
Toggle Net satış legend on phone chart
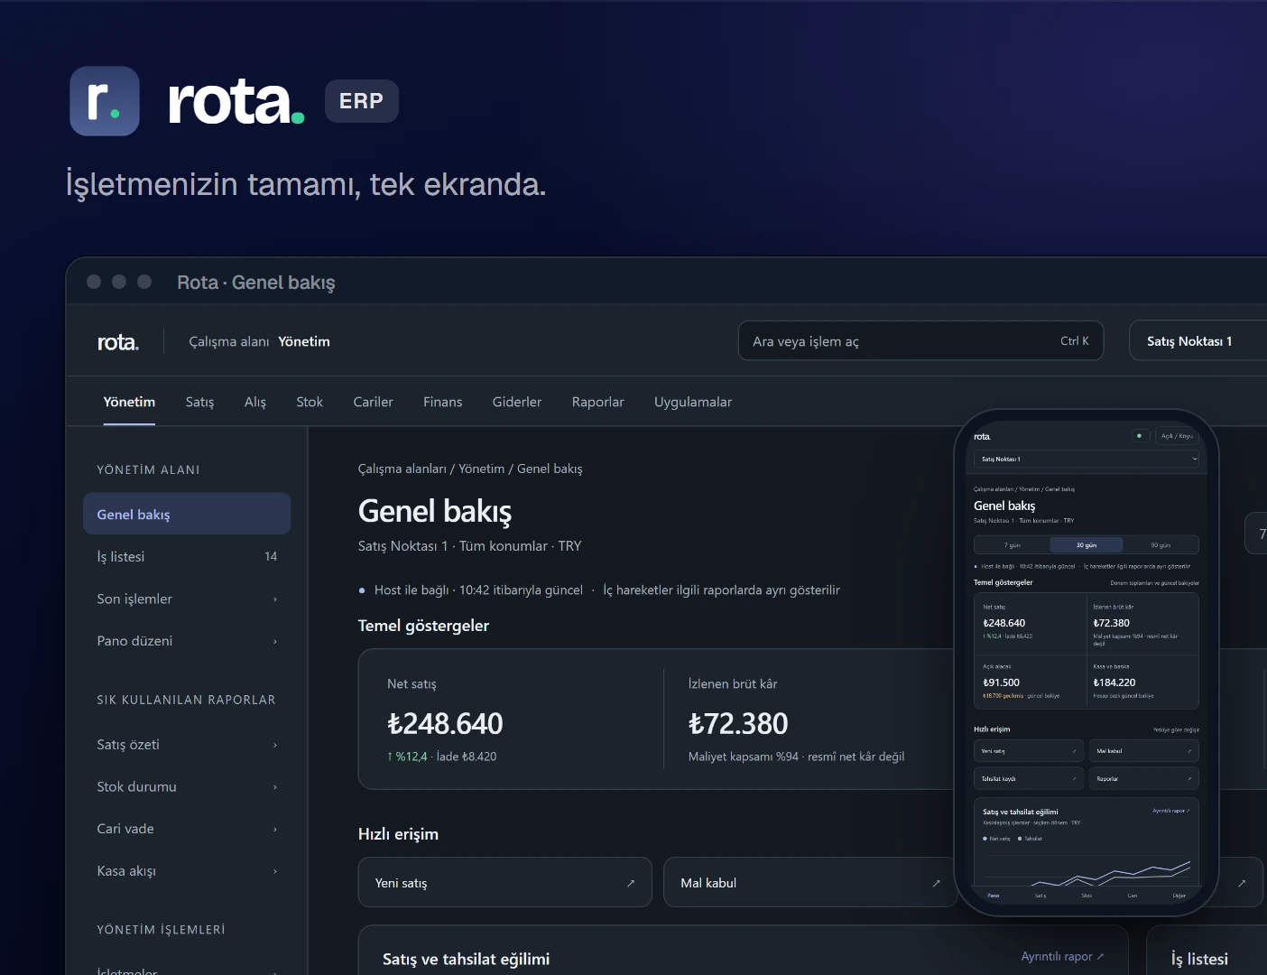997,839
